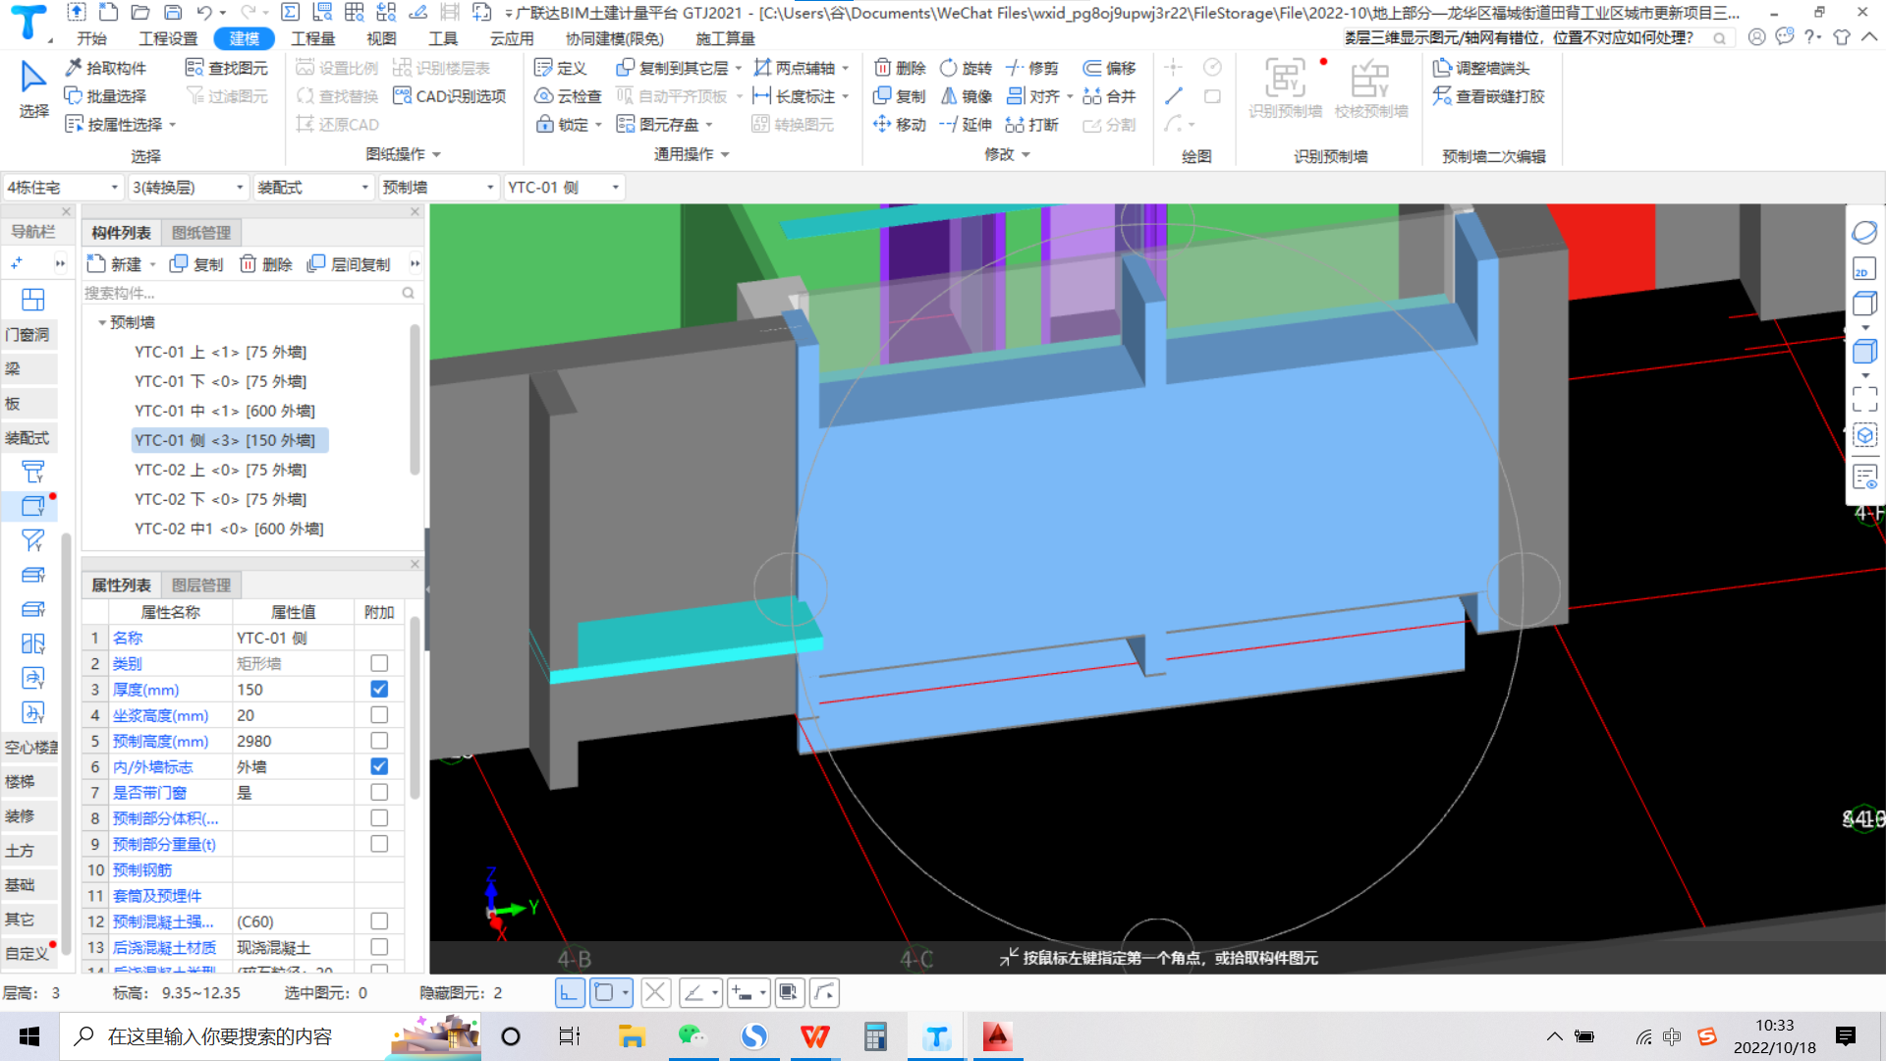Uncheck 附加 checkbox for 厚度(mm) row
Screen dimensions: 1886x1061
tap(379, 690)
